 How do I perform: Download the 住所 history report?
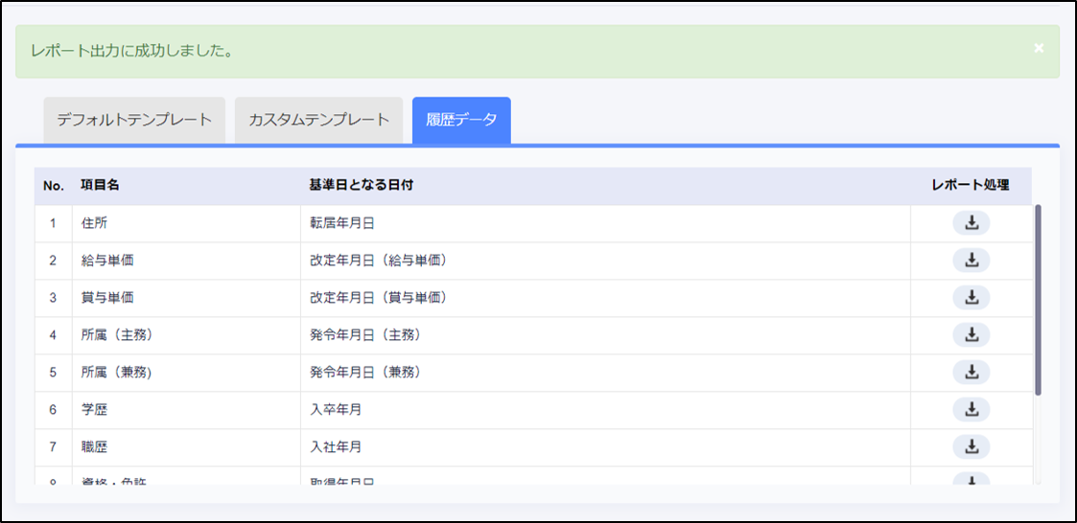[x=971, y=223]
